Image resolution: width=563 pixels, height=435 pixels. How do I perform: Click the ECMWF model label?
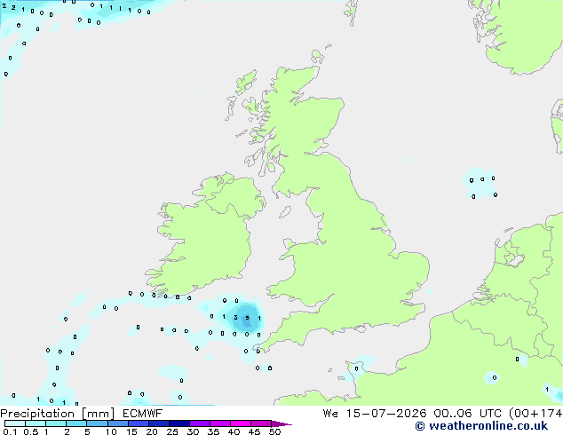(x=143, y=414)
